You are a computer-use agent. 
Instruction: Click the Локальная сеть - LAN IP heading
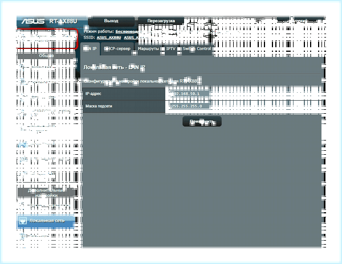[x=115, y=67]
